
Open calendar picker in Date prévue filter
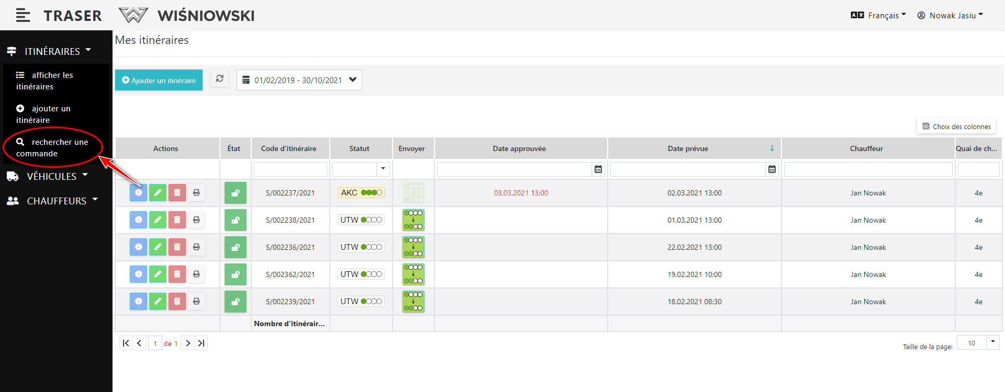(x=772, y=169)
